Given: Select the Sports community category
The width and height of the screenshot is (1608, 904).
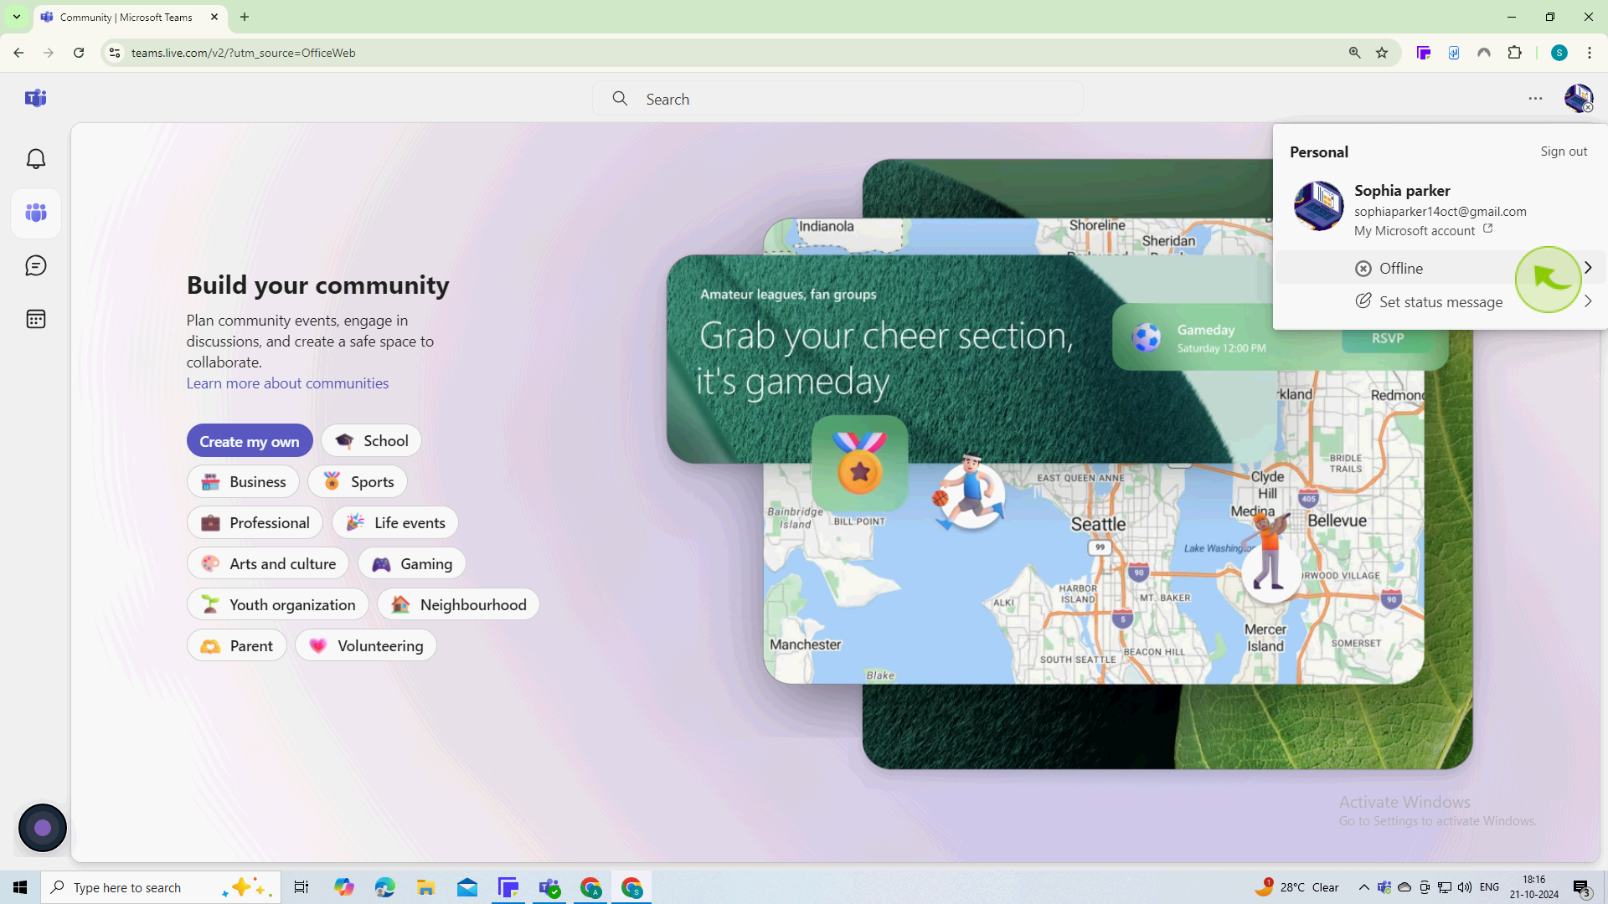Looking at the screenshot, I should (x=358, y=482).
